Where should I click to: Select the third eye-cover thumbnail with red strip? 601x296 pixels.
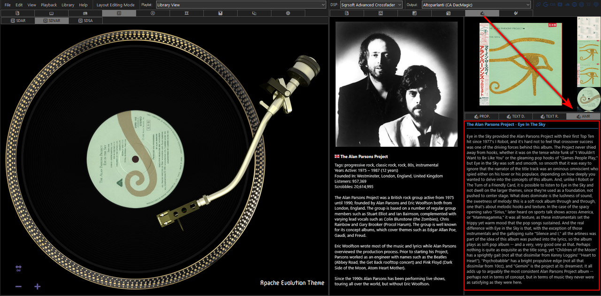coord(588,76)
